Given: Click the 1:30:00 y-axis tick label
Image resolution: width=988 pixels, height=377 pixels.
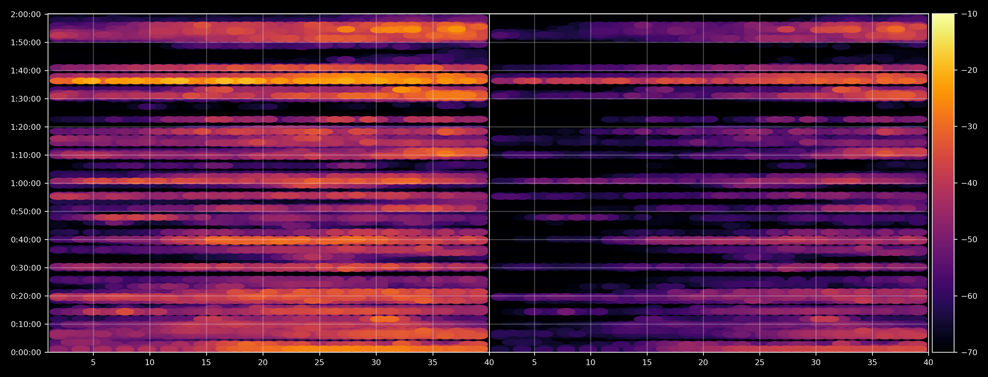Looking at the screenshot, I should coord(26,99).
